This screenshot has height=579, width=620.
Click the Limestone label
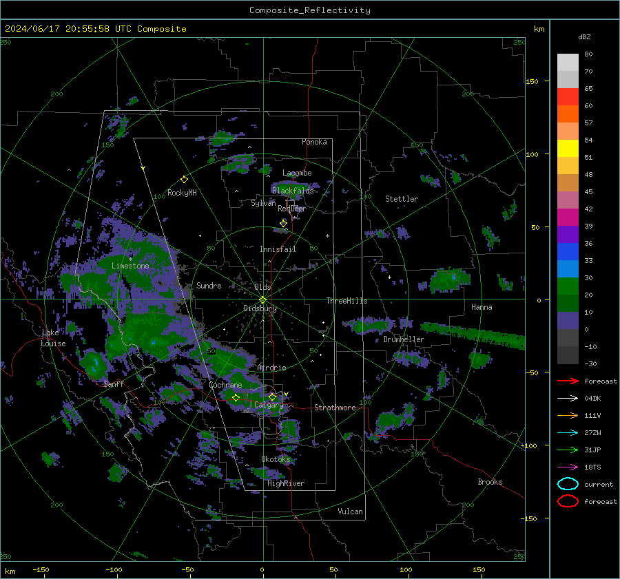click(130, 266)
